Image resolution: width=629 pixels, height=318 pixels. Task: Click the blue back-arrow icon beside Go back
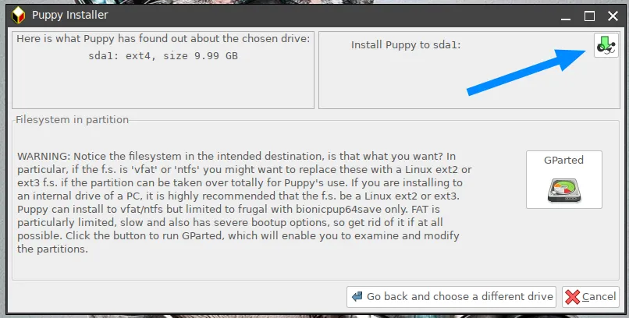pos(357,296)
